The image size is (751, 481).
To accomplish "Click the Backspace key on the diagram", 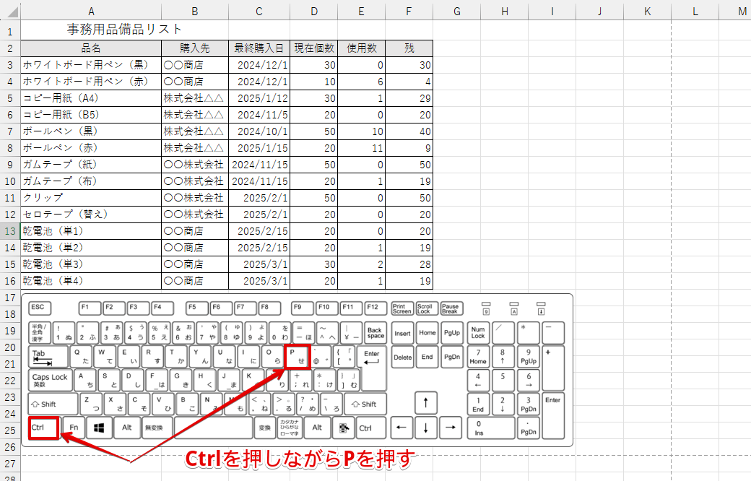I will (375, 331).
